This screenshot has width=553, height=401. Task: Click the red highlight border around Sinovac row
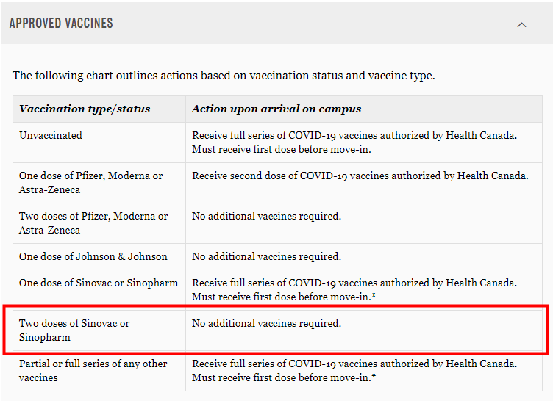coord(276,306)
